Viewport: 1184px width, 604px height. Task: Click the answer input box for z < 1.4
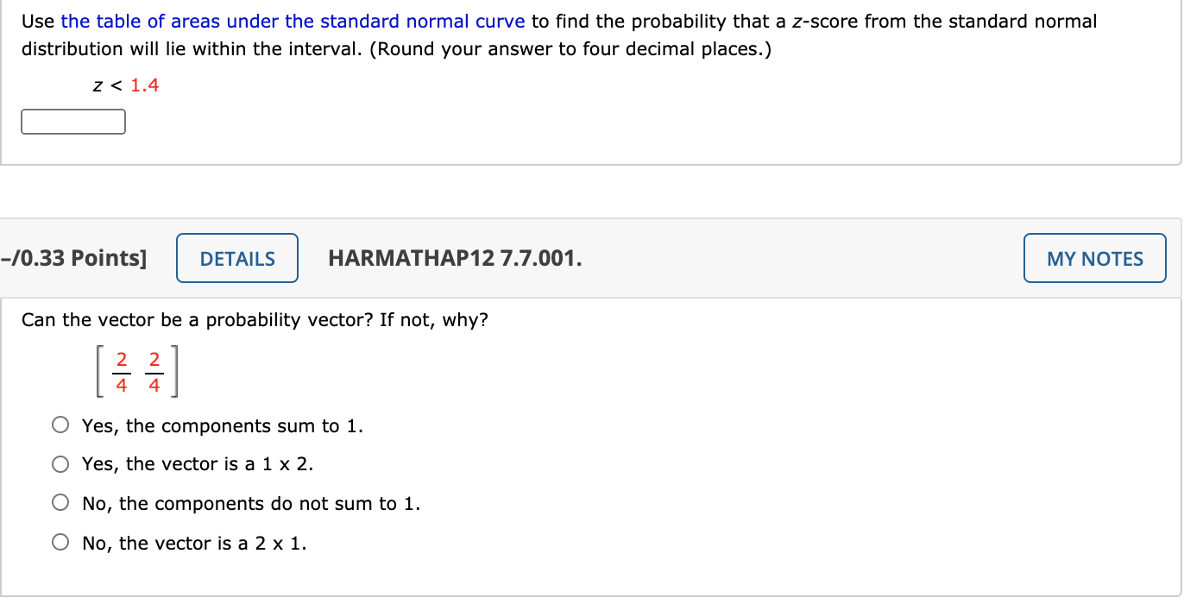pos(72,121)
